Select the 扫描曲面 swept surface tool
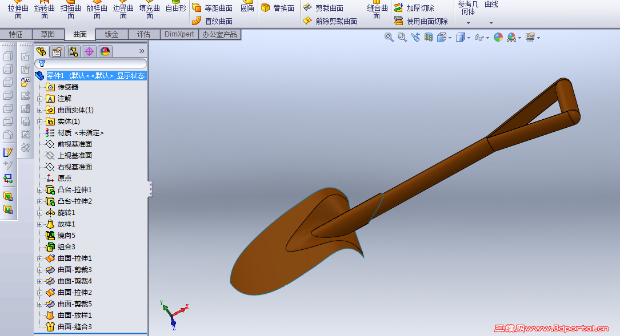620x336 pixels. coord(71,10)
